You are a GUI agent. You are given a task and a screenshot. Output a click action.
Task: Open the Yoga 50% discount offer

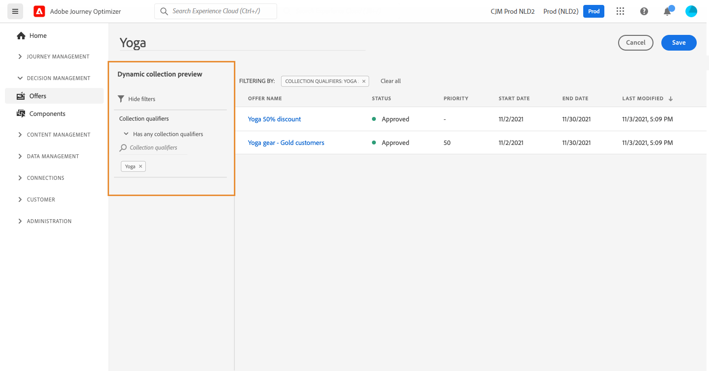click(x=274, y=119)
